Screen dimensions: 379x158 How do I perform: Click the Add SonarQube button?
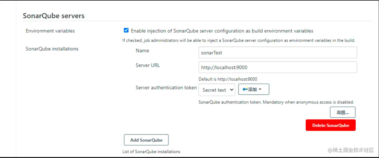click(x=146, y=140)
